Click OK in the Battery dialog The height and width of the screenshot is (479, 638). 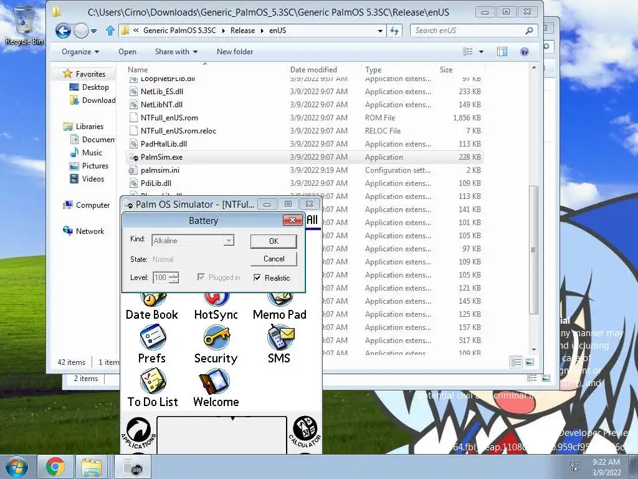pos(274,241)
